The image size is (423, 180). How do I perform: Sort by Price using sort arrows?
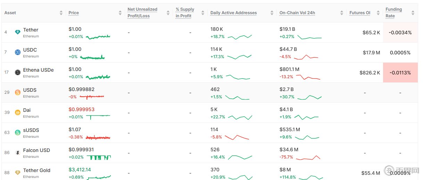[120, 13]
